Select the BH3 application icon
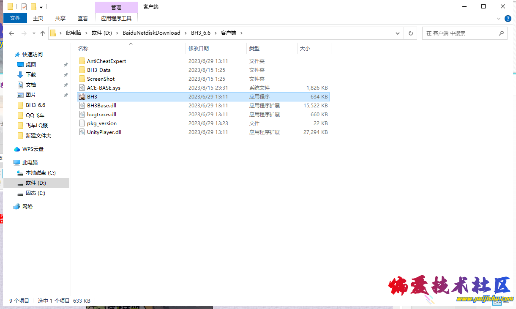The width and height of the screenshot is (516, 309). [82, 97]
